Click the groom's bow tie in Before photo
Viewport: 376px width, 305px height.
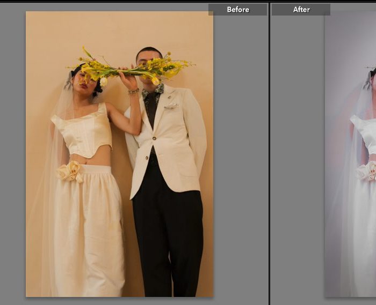pos(152,91)
